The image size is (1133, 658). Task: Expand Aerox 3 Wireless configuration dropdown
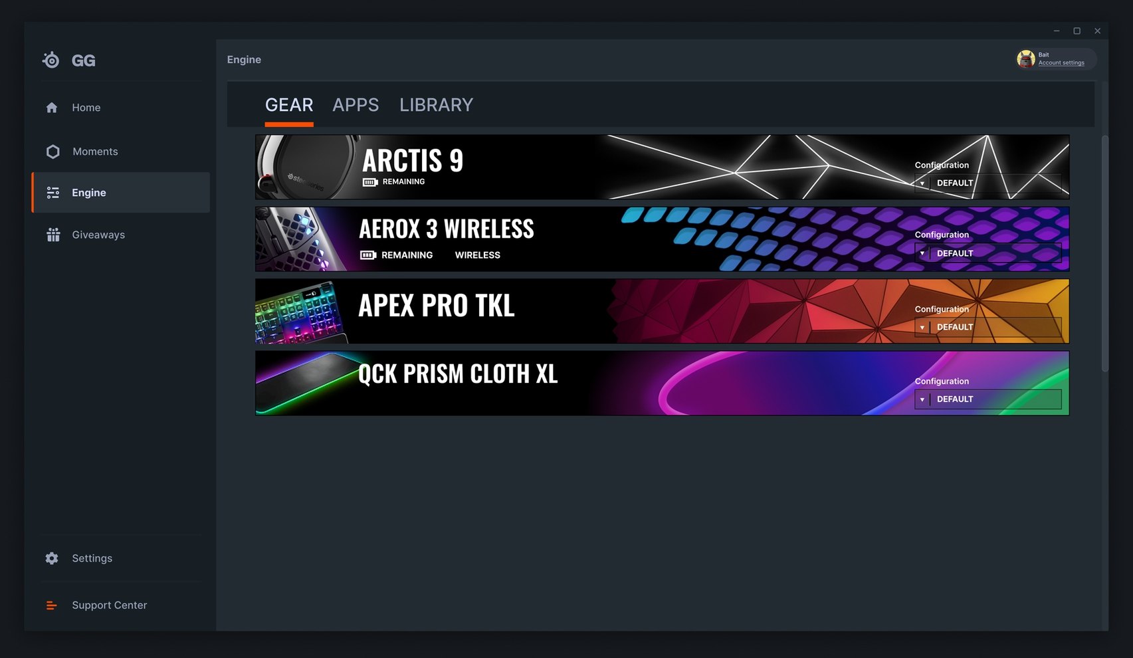pyautogui.click(x=987, y=253)
